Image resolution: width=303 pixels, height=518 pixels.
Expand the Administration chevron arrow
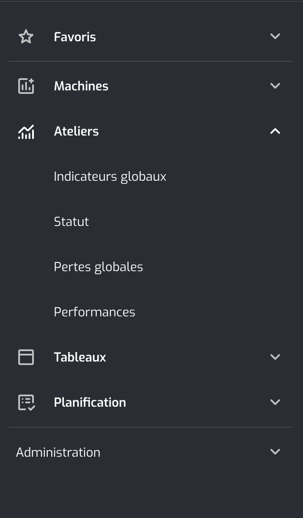coord(275,452)
